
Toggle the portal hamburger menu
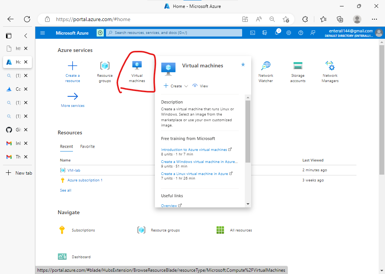(42, 33)
